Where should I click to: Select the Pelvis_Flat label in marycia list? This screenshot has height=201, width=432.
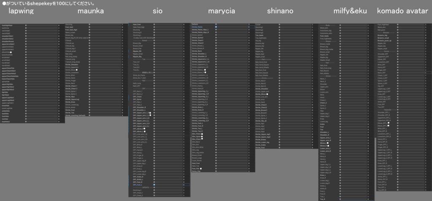[196, 171]
